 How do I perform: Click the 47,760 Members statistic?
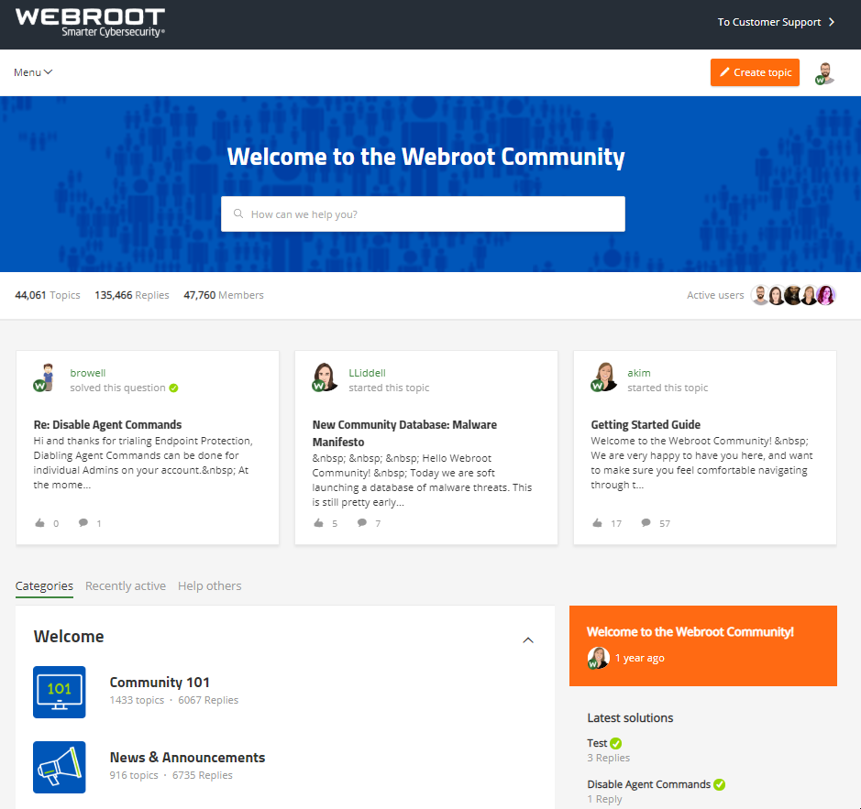[224, 295]
